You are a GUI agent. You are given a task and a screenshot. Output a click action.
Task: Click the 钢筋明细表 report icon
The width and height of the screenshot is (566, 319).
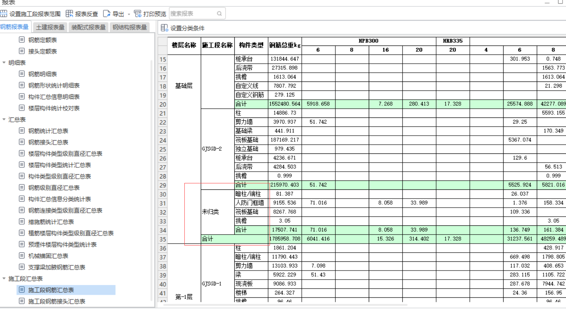(x=22, y=74)
